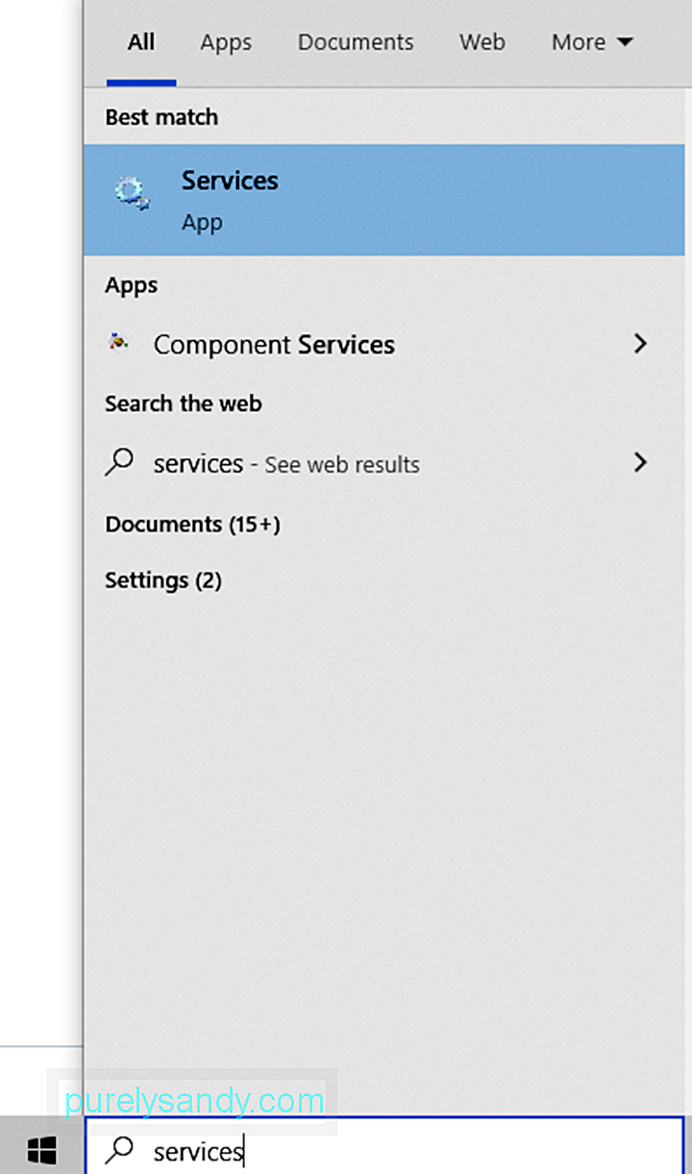Click the Services gear icon
Image resolution: width=692 pixels, height=1174 pixels.
(131, 194)
